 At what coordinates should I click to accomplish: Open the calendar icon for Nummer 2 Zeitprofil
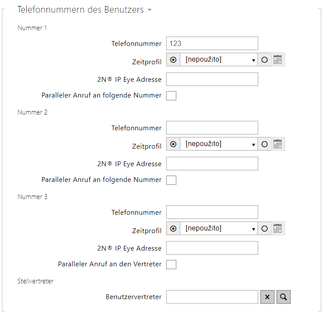coord(278,144)
